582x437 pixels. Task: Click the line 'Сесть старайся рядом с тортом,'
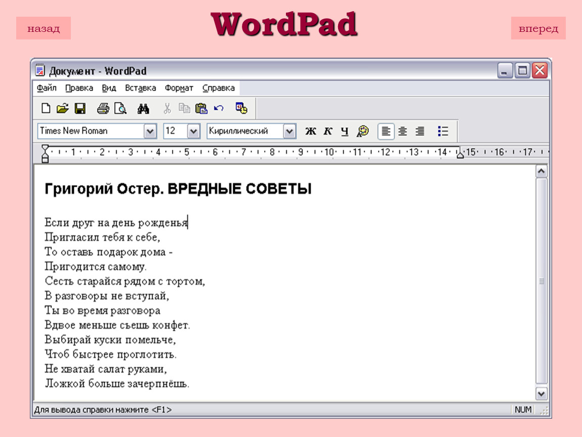(124, 281)
